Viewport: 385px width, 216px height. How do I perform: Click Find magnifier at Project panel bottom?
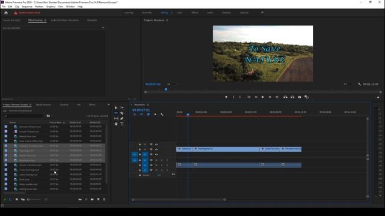point(86,199)
